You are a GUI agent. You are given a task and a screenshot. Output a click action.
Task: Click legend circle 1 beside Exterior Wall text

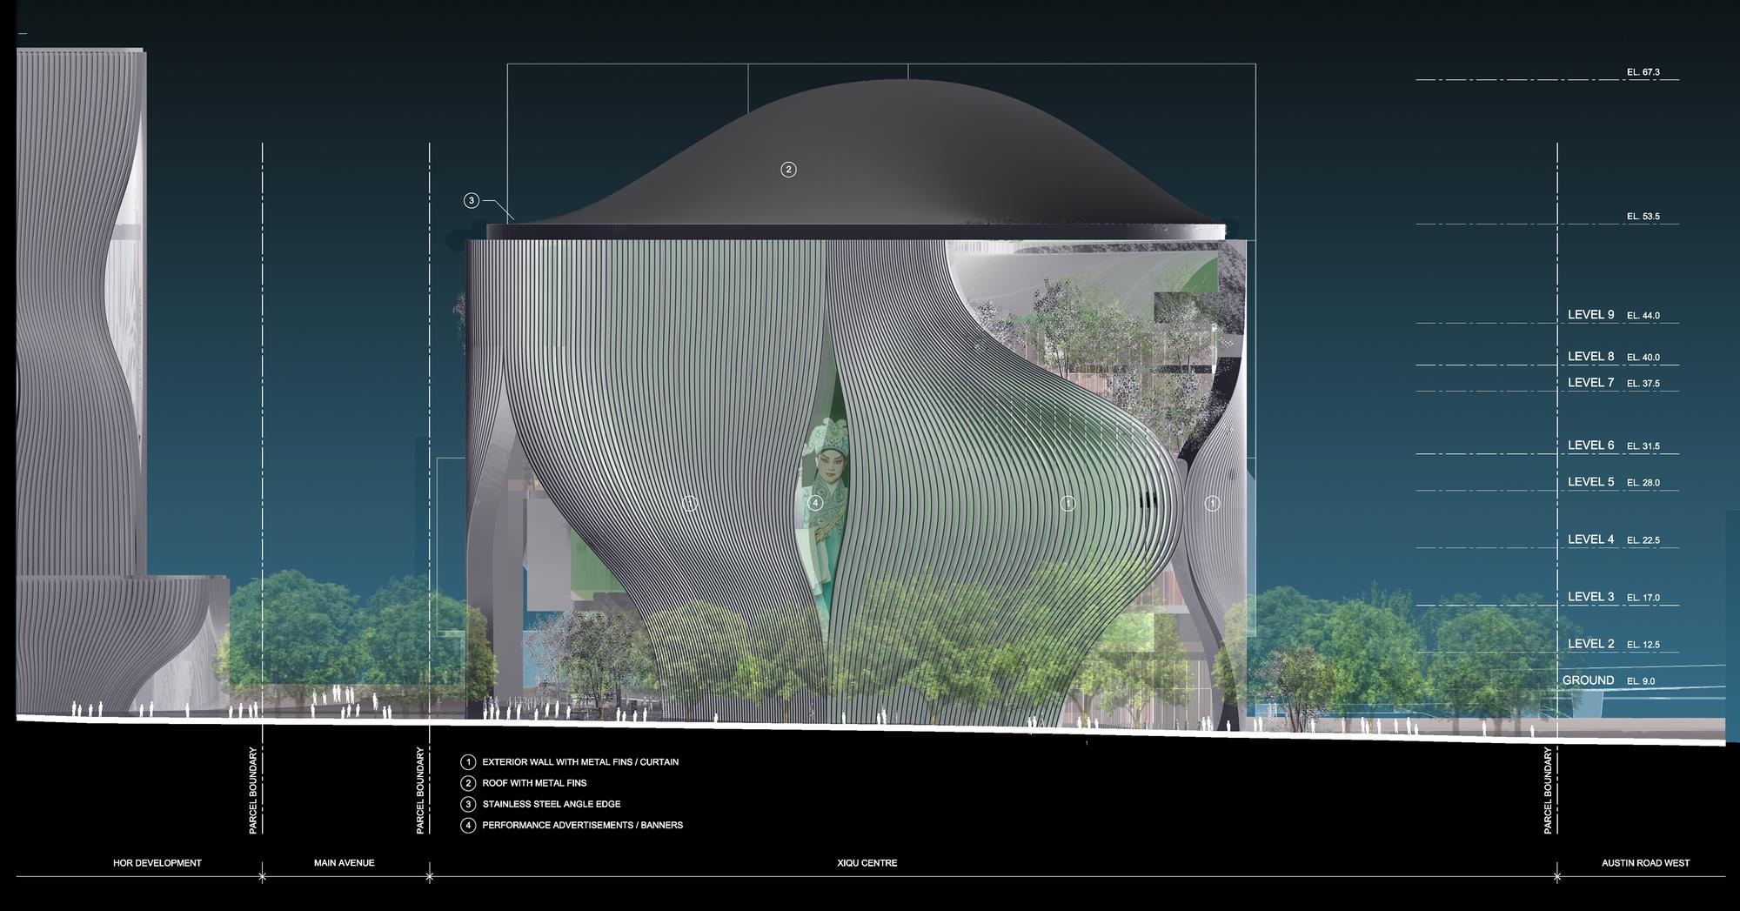coord(468,762)
